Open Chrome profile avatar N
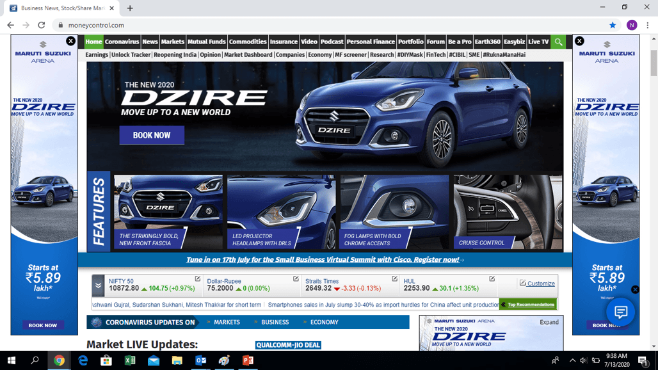This screenshot has width=658, height=370. (x=632, y=25)
